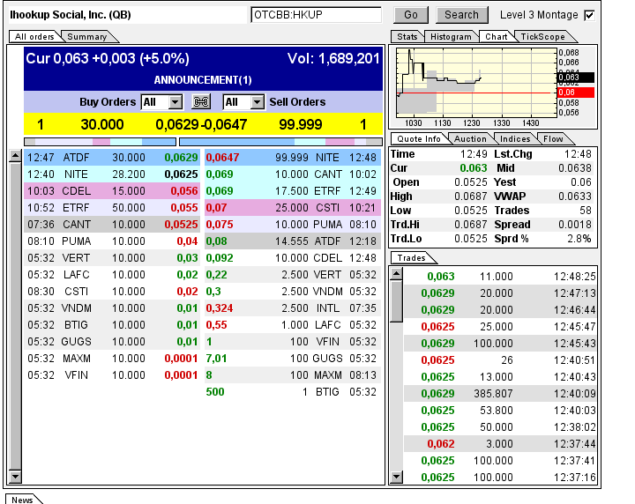Show the Flow tab

pyautogui.click(x=554, y=138)
